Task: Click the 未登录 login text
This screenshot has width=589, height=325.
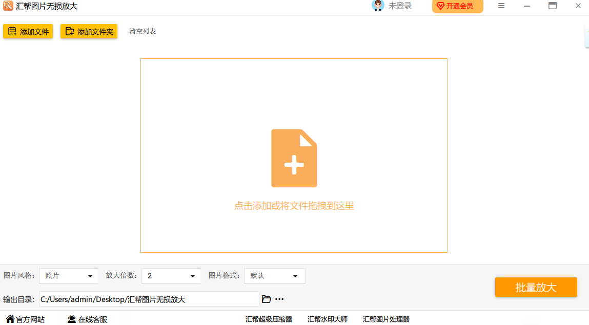Action: (x=400, y=6)
